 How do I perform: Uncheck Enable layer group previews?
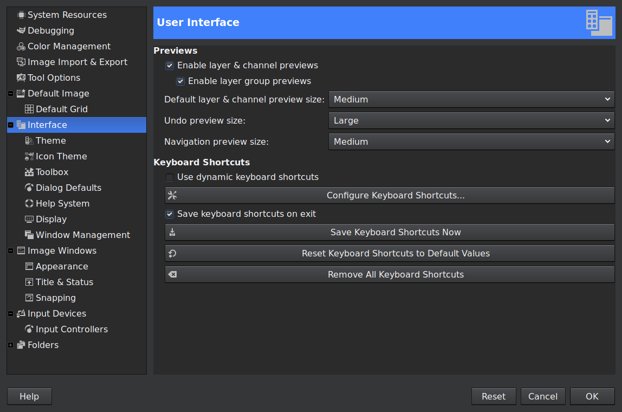(x=180, y=81)
